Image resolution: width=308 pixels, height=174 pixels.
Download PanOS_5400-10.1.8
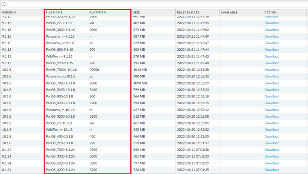click(272, 89)
